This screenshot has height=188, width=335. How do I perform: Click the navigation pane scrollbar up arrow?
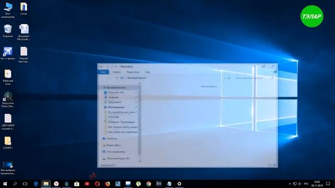[140, 84]
